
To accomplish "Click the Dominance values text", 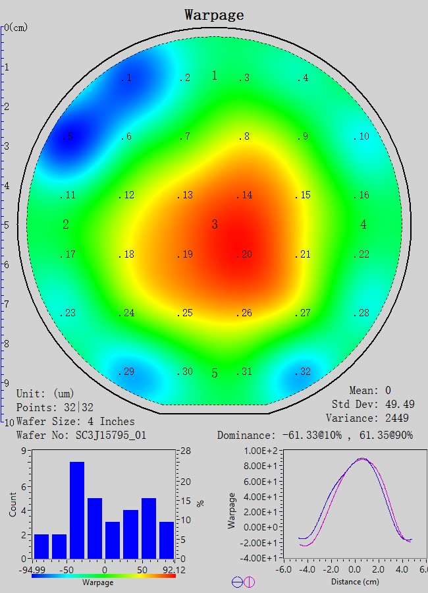I will pyautogui.click(x=315, y=436).
